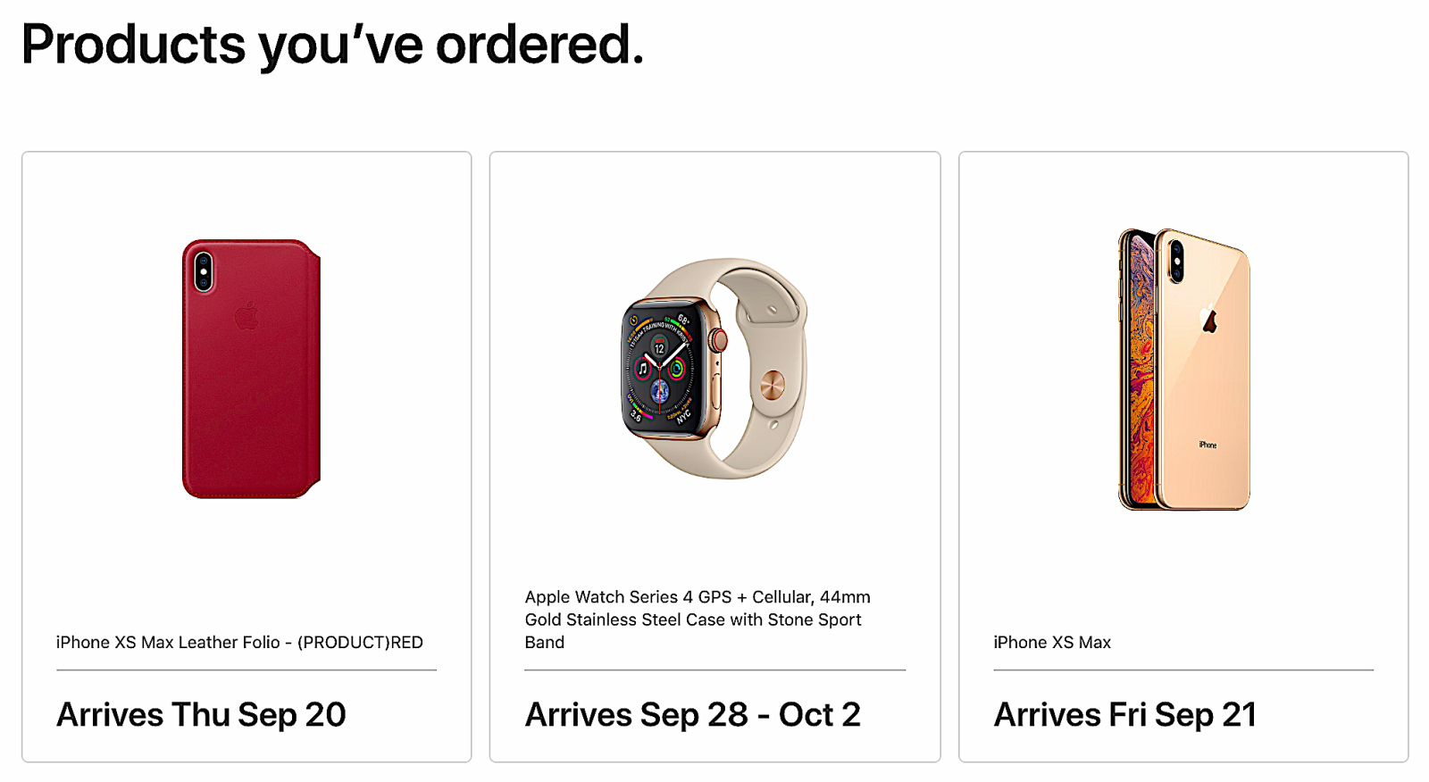Image resolution: width=1429 pixels, height=782 pixels.
Task: Click the Apple logo on the gold iPhone back
Action: point(1209,319)
